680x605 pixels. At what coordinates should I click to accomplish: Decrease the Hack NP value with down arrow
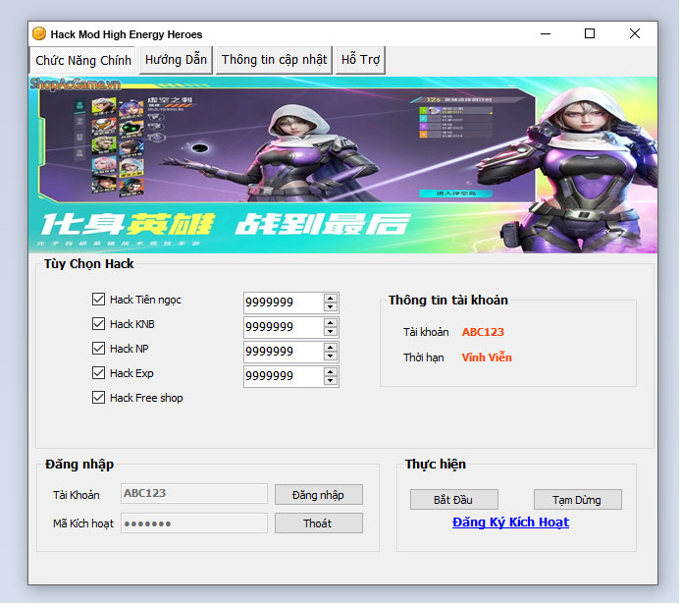[x=331, y=357]
